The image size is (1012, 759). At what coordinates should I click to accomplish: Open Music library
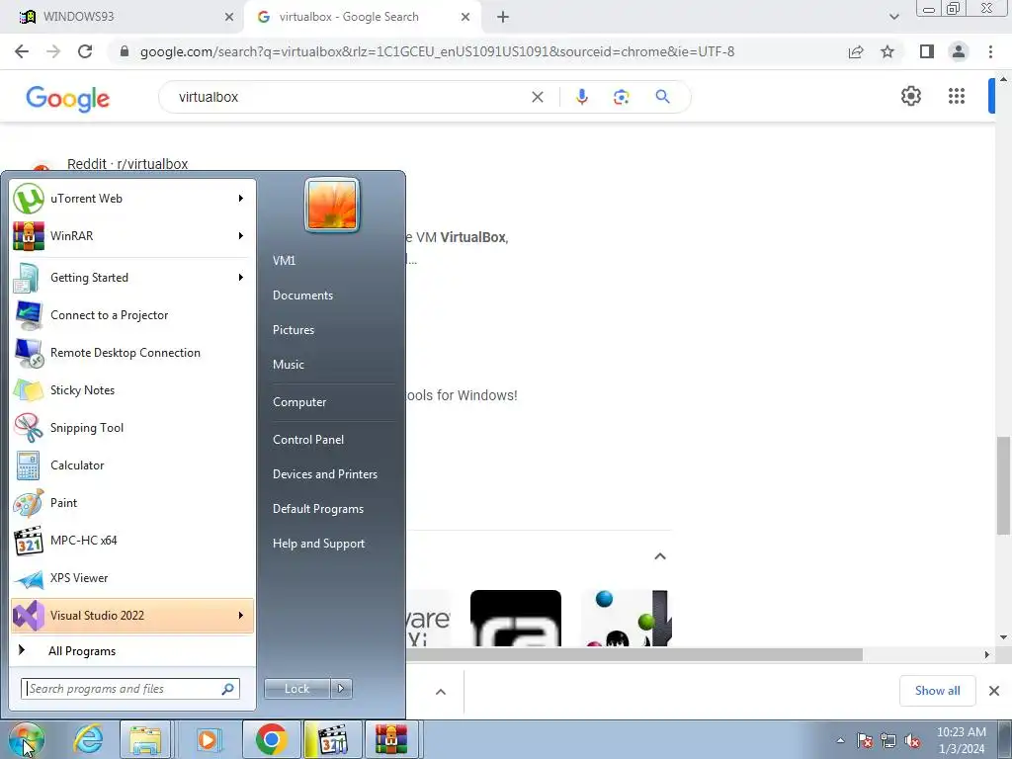tap(289, 365)
